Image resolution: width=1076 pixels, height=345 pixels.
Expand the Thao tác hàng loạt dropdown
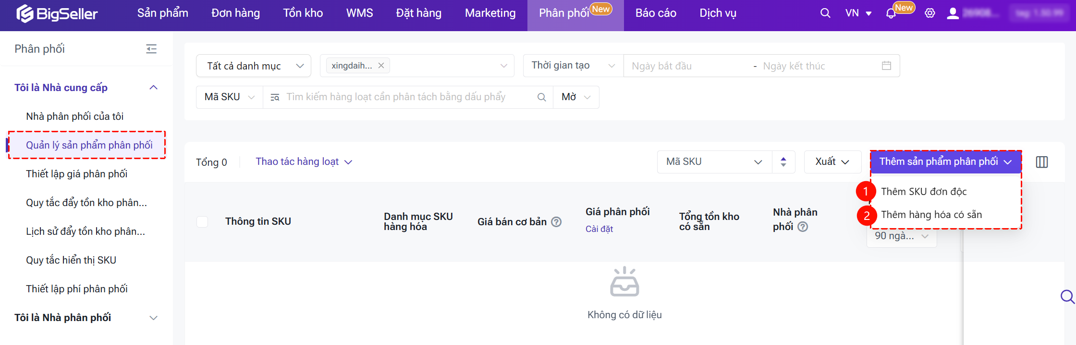pyautogui.click(x=304, y=162)
